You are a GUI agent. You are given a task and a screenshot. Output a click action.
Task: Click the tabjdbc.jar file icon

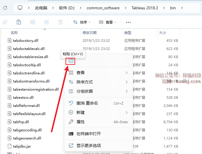tap(10, 146)
